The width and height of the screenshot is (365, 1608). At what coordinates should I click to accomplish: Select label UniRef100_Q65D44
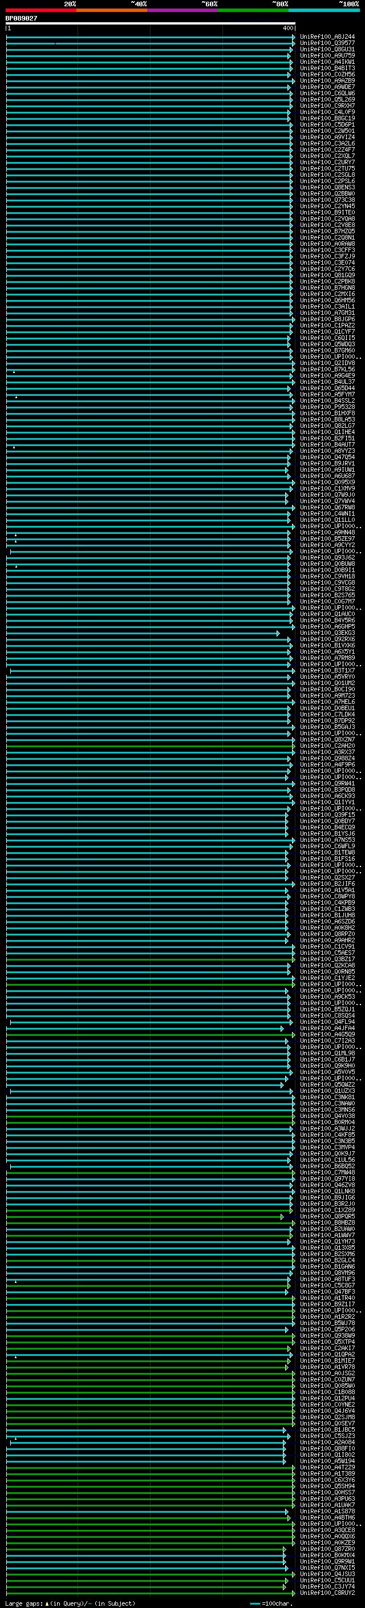327,388
